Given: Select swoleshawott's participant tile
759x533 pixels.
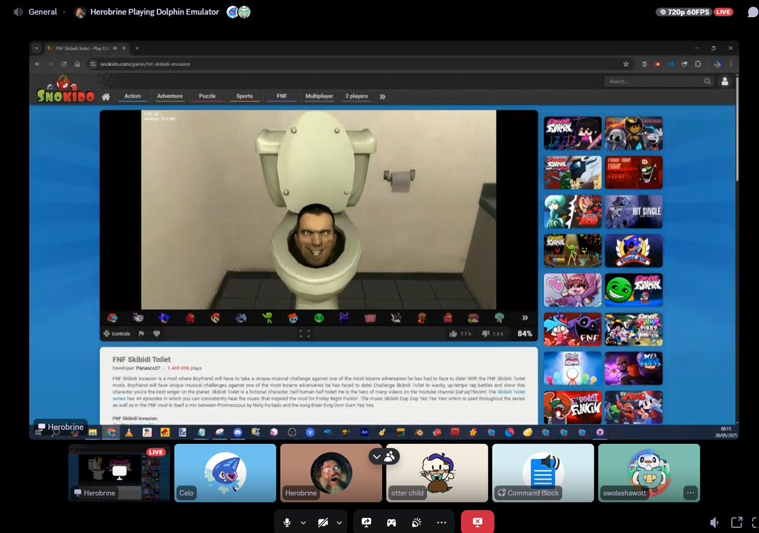Looking at the screenshot, I should point(649,473).
